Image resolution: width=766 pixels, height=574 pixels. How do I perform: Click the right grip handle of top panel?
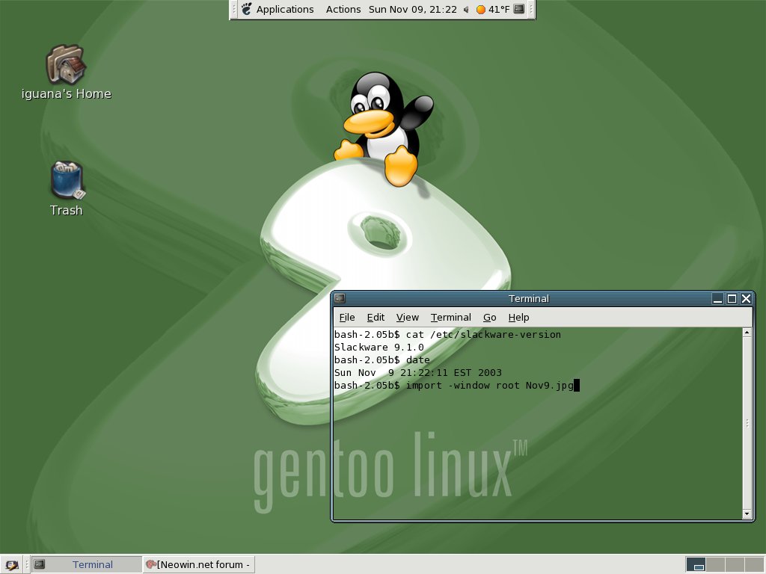pos(531,9)
